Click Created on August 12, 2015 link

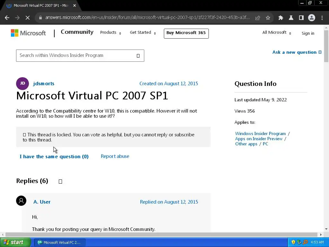coord(169,84)
